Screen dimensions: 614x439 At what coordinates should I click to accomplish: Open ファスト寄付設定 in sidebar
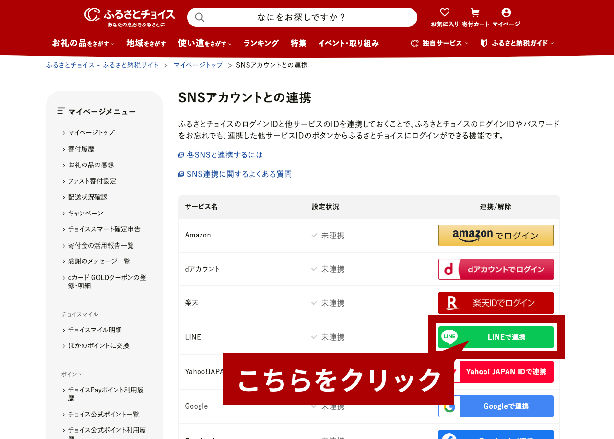tap(92, 181)
